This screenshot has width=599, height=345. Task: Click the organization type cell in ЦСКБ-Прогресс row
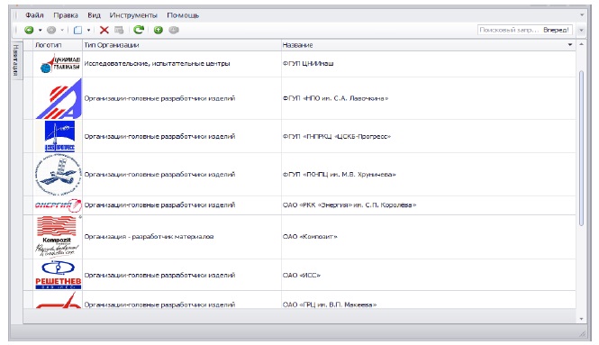coord(182,136)
